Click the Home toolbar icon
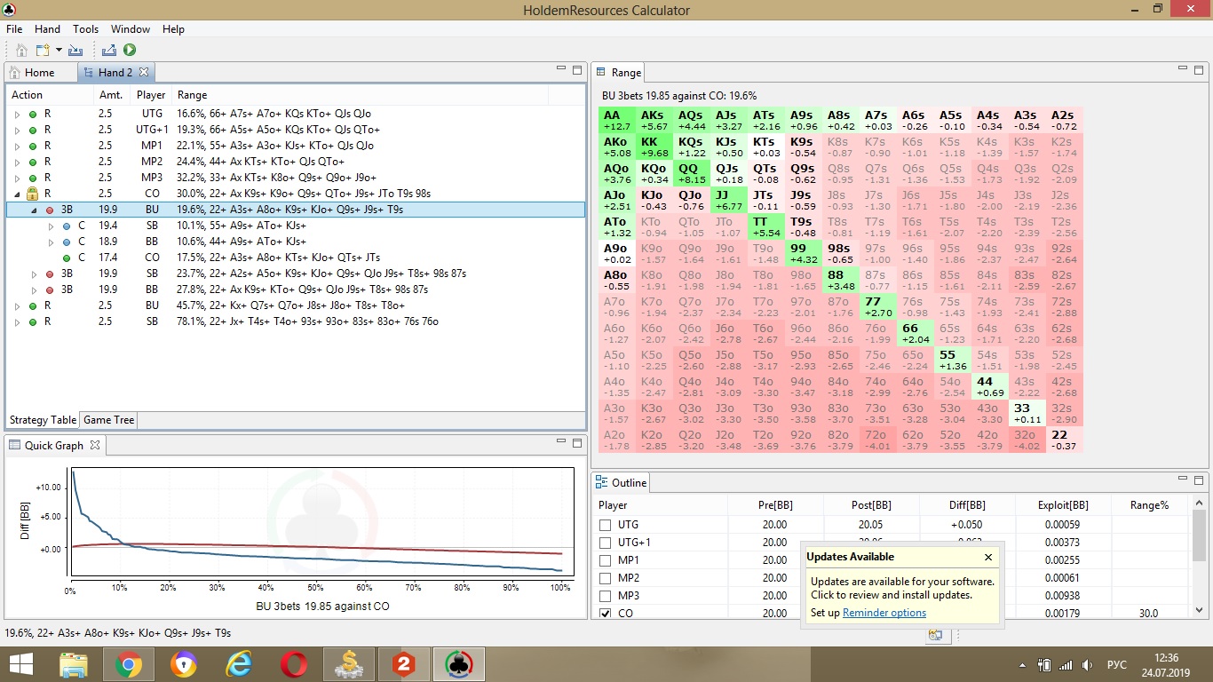 (21, 51)
